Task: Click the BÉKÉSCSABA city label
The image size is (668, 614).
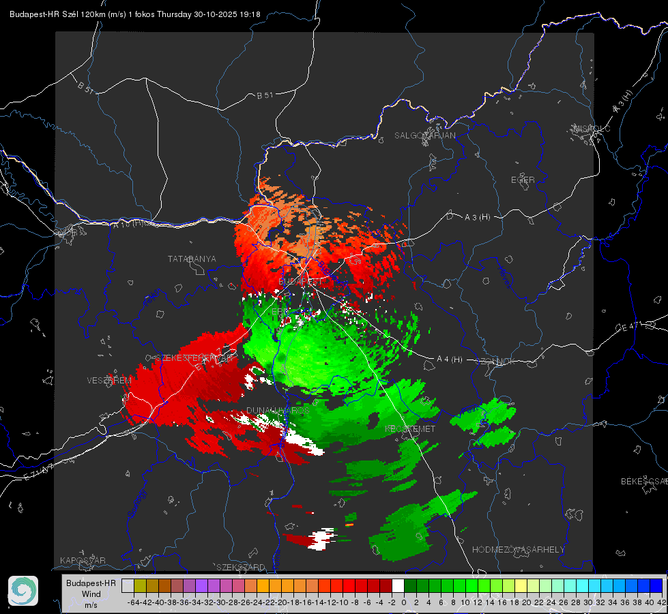Action: 644,482
